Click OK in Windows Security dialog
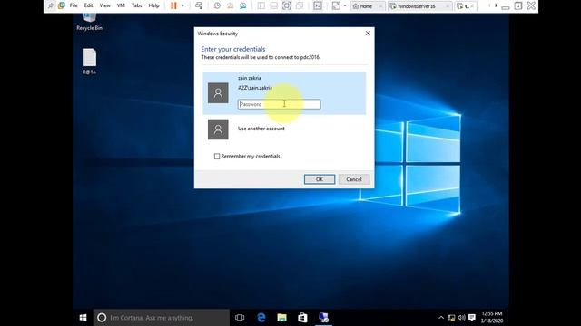This screenshot has height=326, width=581. [320, 179]
